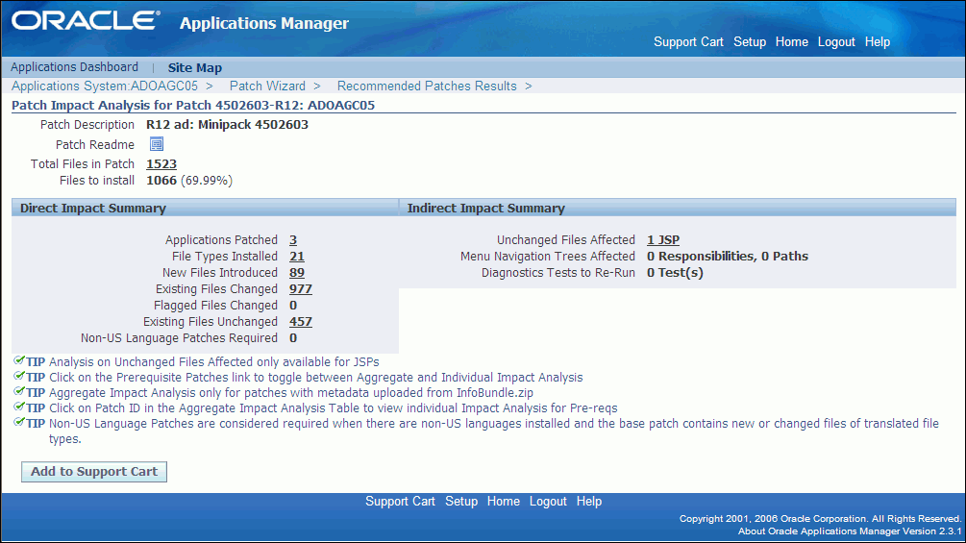
Task: Click the Applications Manager header title
Action: 264,23
